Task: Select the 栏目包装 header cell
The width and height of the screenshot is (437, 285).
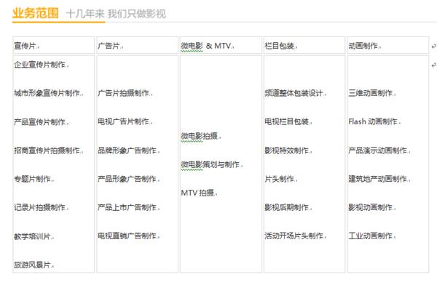Action: point(304,45)
